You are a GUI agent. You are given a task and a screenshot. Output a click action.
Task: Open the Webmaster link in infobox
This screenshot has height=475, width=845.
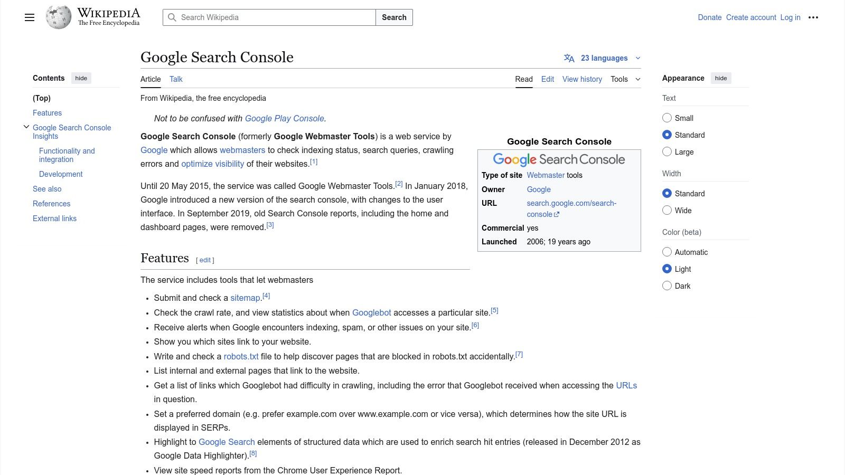point(546,175)
